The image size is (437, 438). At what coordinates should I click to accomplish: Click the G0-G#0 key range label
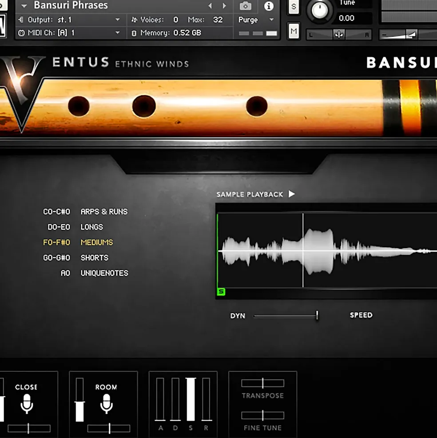tap(57, 257)
